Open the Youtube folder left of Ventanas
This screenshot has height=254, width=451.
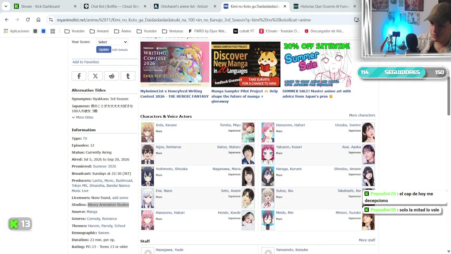147,31
